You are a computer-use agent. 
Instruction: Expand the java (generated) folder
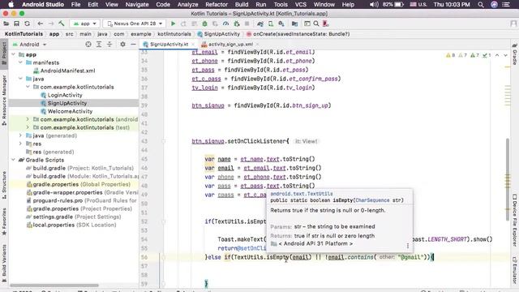coord(20,135)
